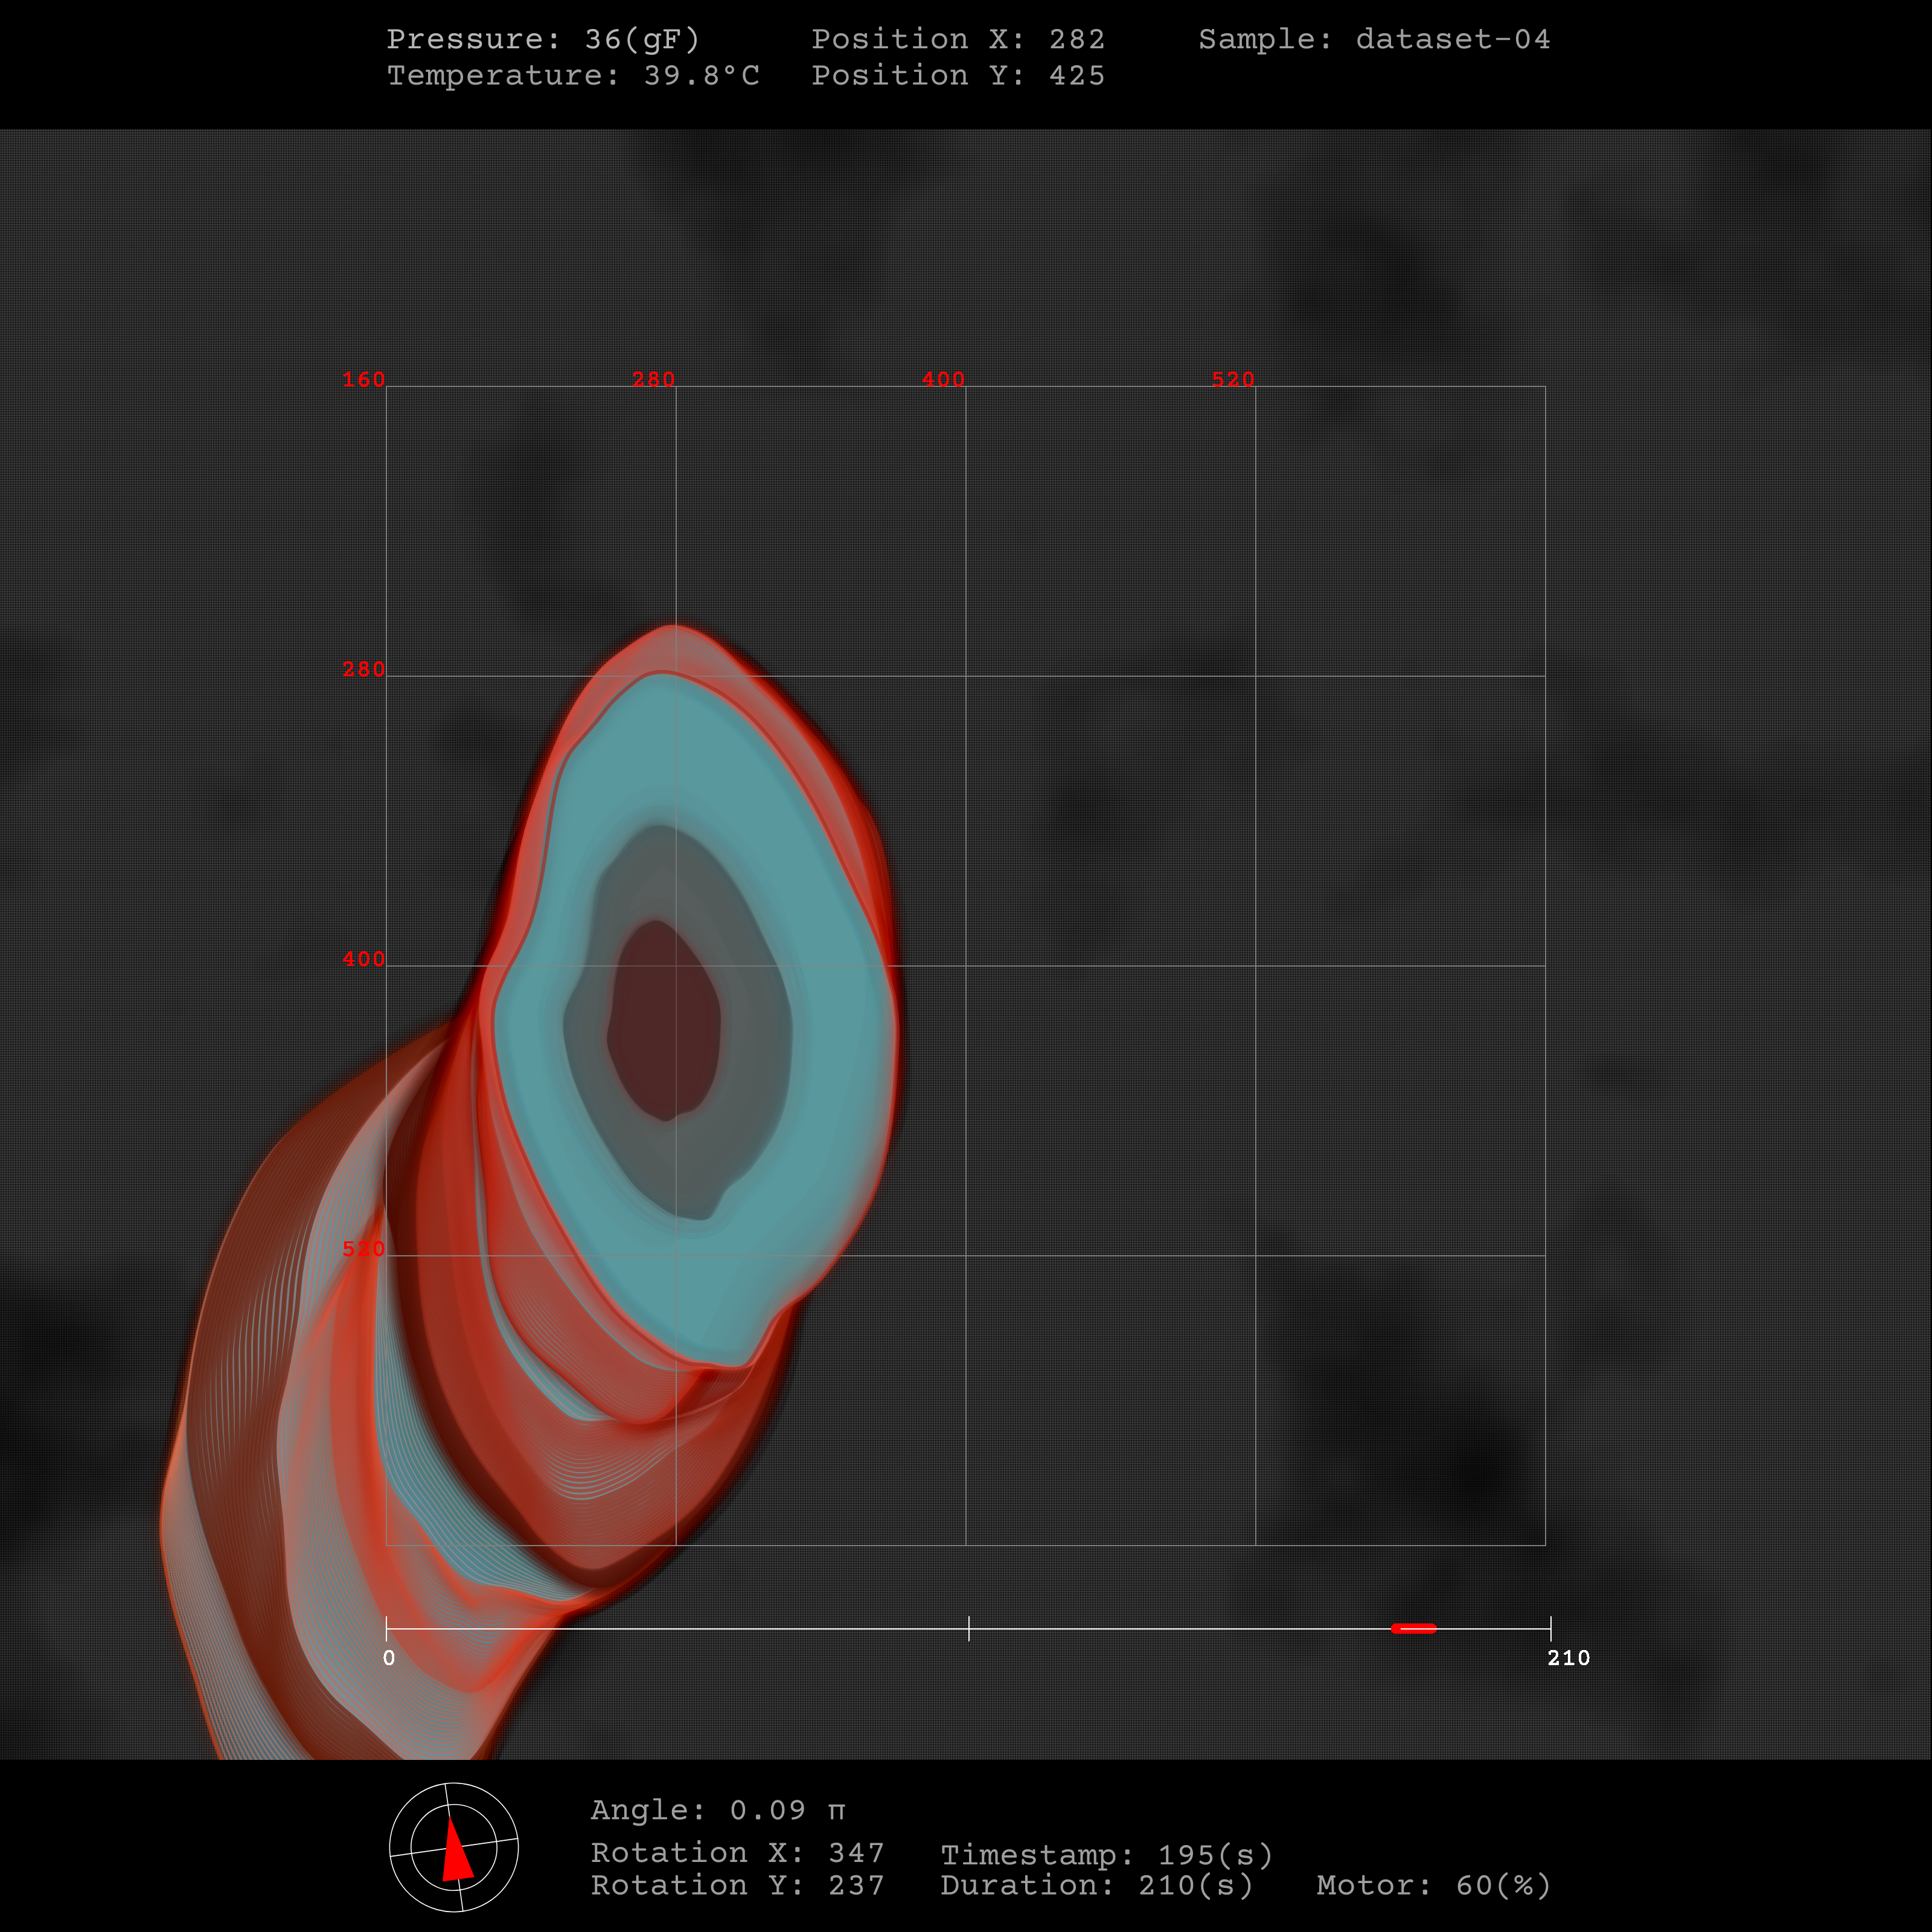Click the Position X: 282 readout
1932x1932 pixels.
(957, 39)
